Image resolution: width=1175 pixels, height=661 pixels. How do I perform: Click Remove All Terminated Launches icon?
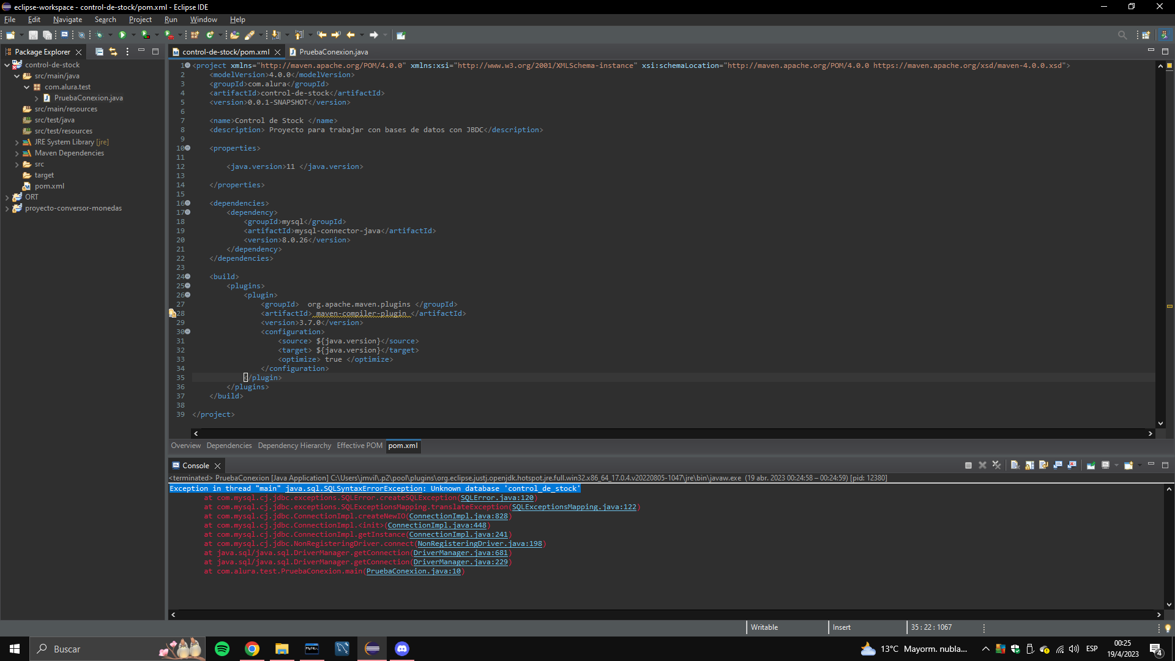(996, 465)
